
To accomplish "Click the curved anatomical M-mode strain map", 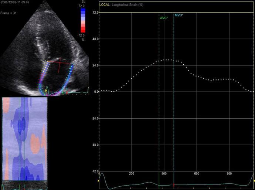I will point(25,139).
